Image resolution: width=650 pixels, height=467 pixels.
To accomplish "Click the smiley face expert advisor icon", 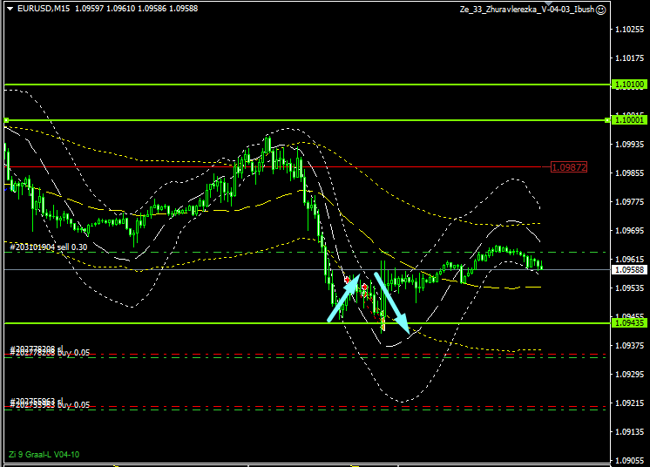I will click(600, 10).
